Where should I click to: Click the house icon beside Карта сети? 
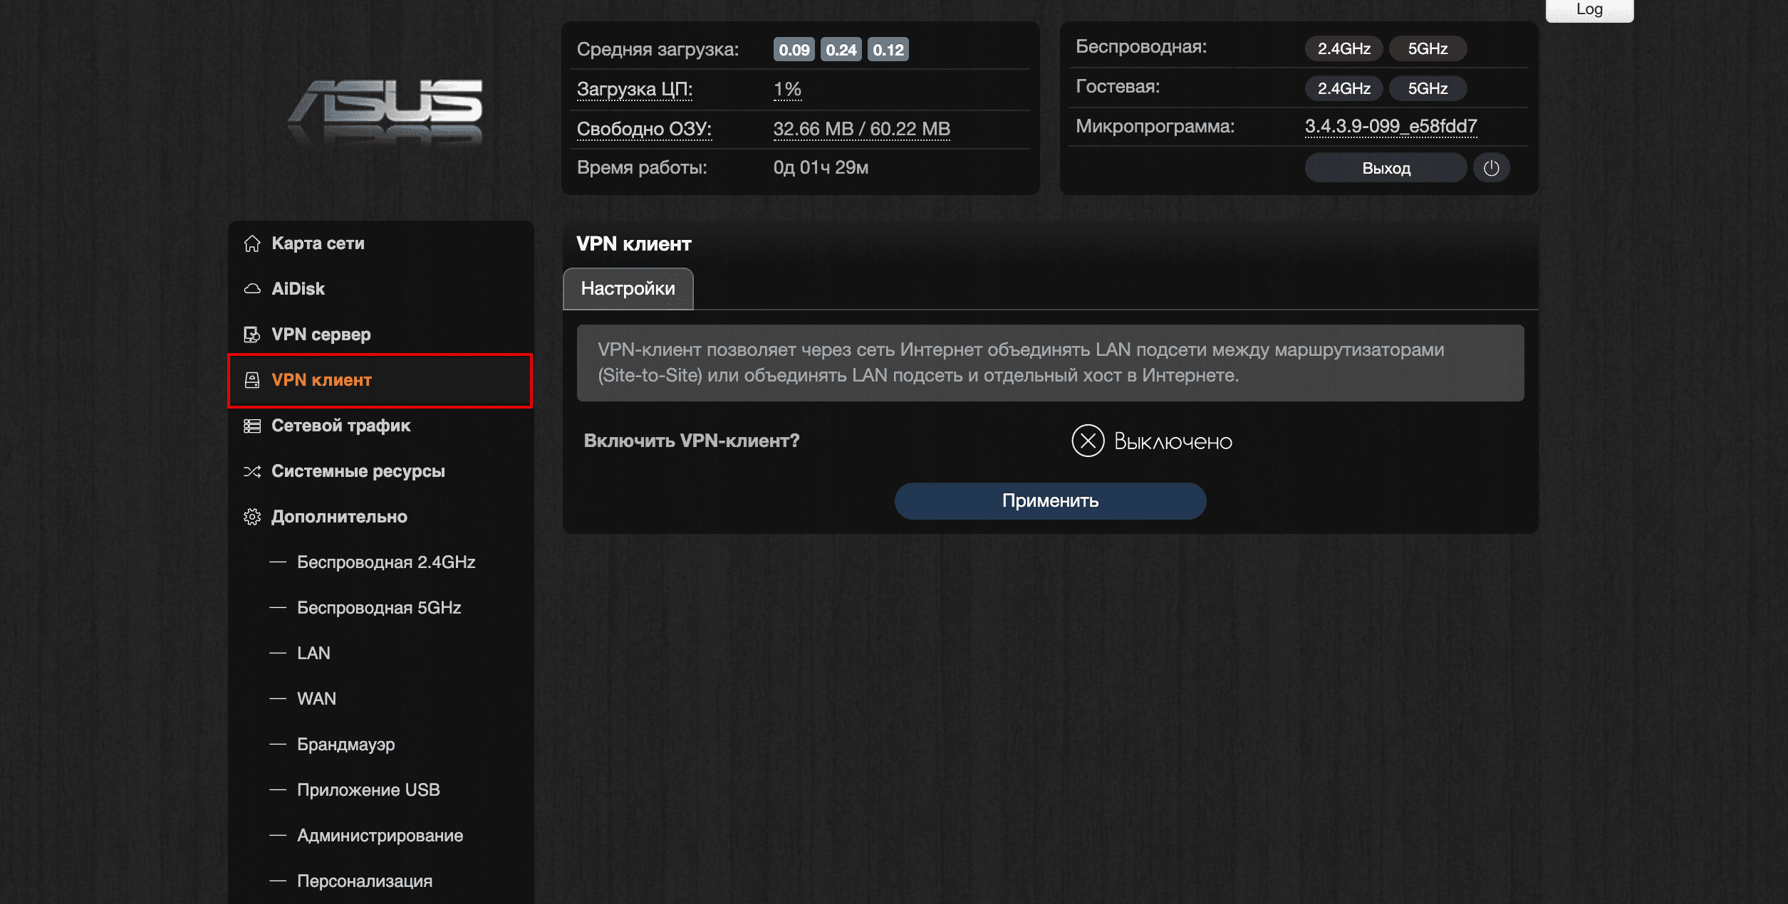click(252, 243)
